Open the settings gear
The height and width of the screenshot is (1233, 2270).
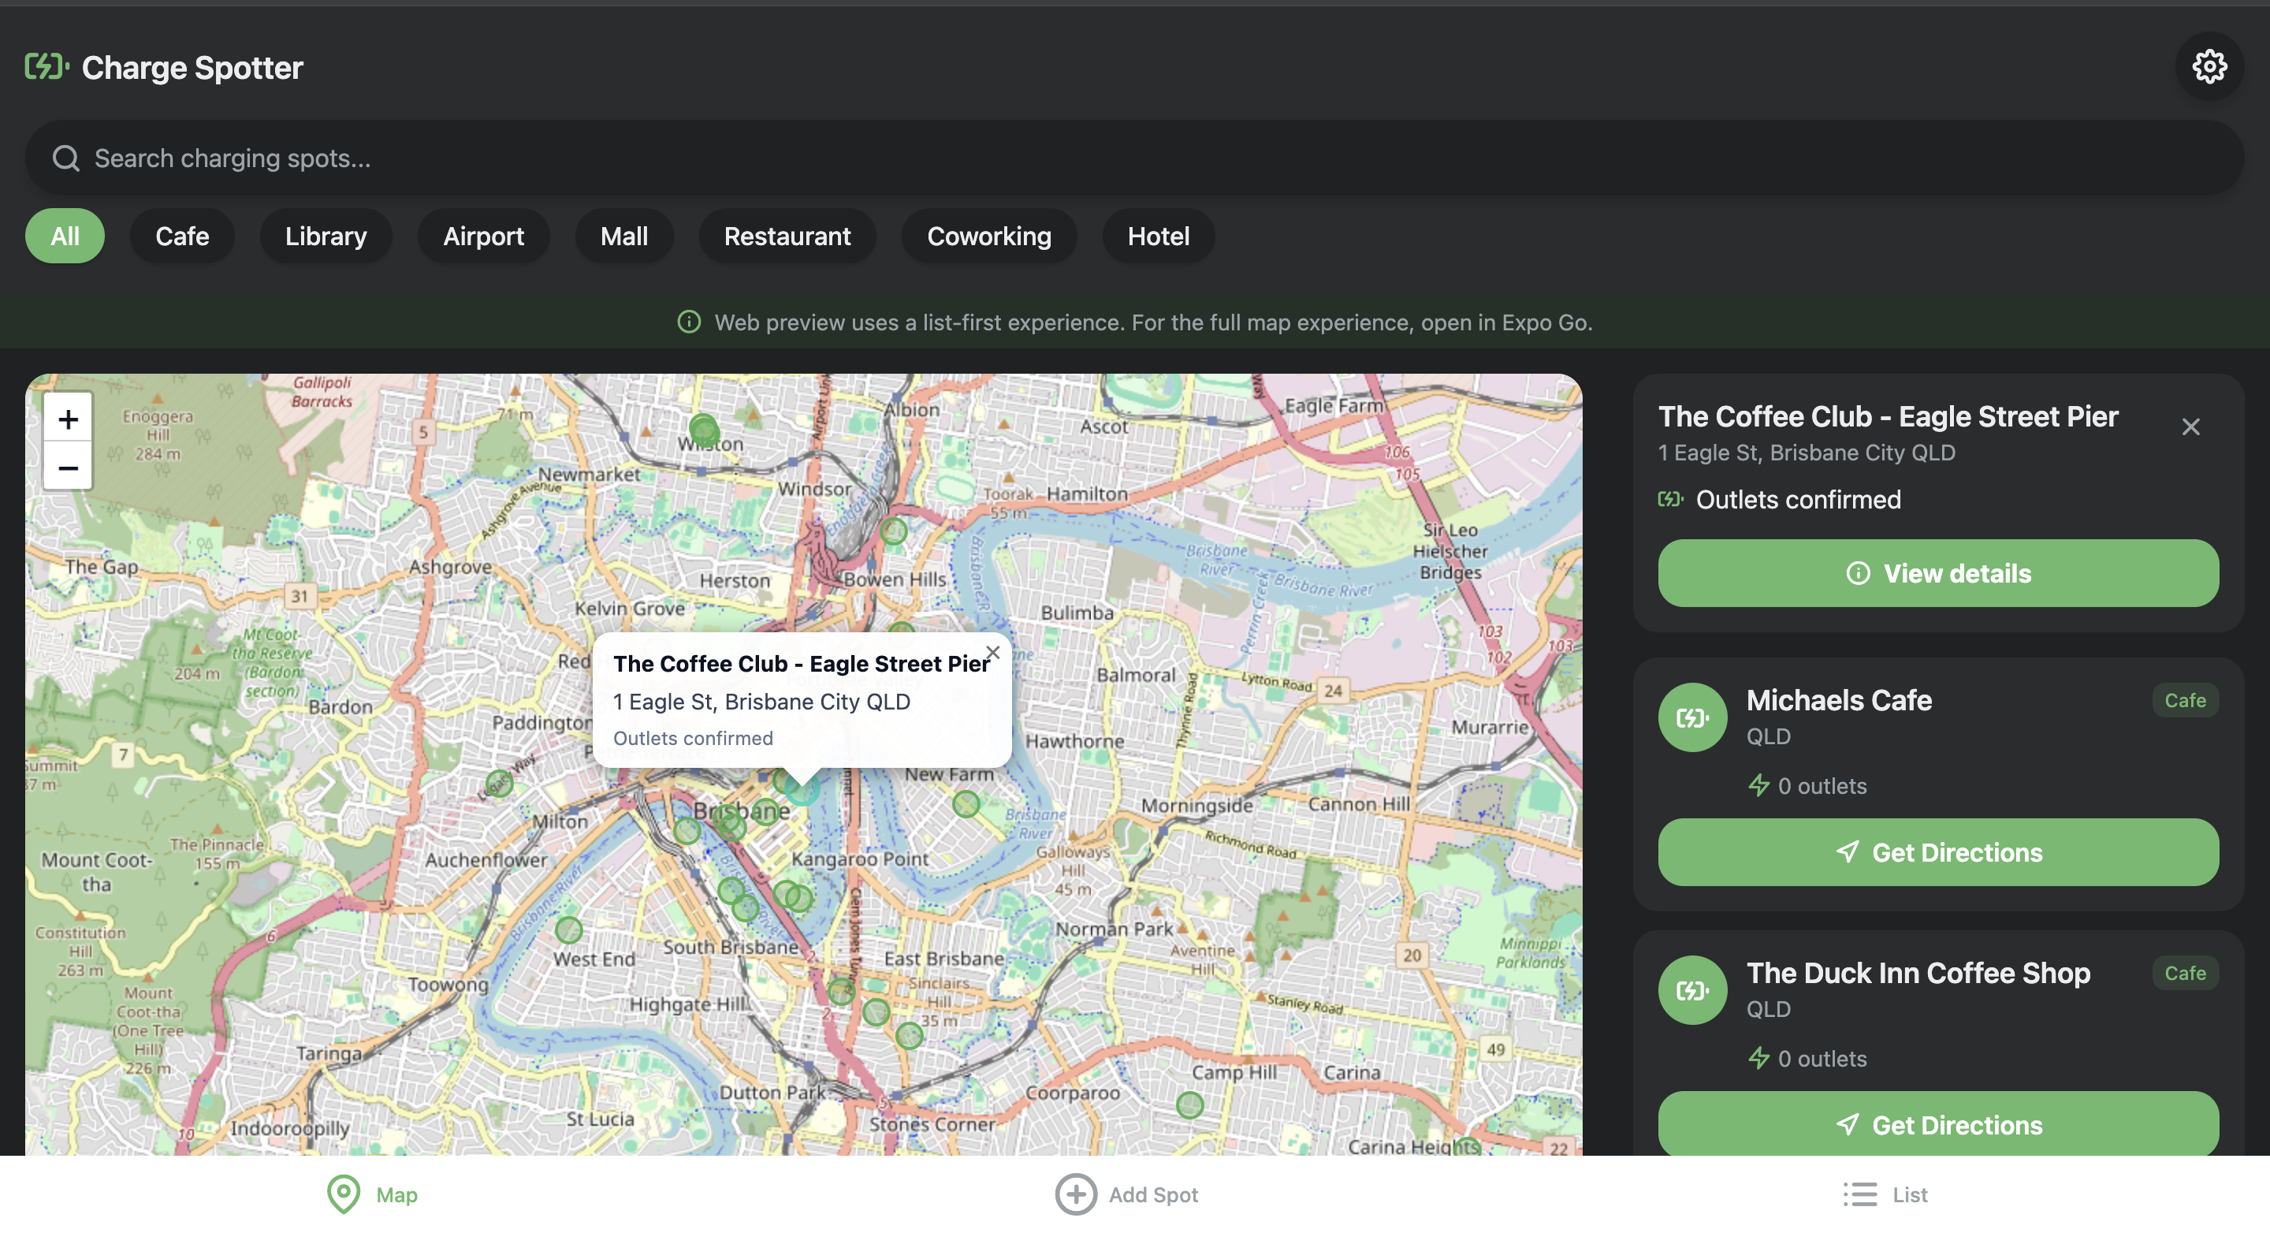click(x=2209, y=66)
